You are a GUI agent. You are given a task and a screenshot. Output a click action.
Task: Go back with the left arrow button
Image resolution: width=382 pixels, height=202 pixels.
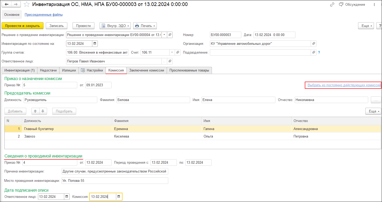click(7, 4)
